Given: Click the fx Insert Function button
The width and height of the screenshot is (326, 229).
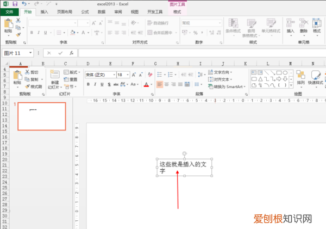Looking at the screenshot, I should (x=72, y=53).
